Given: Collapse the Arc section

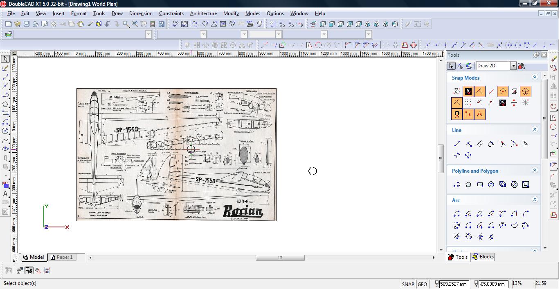Looking at the screenshot, I should (535, 200).
